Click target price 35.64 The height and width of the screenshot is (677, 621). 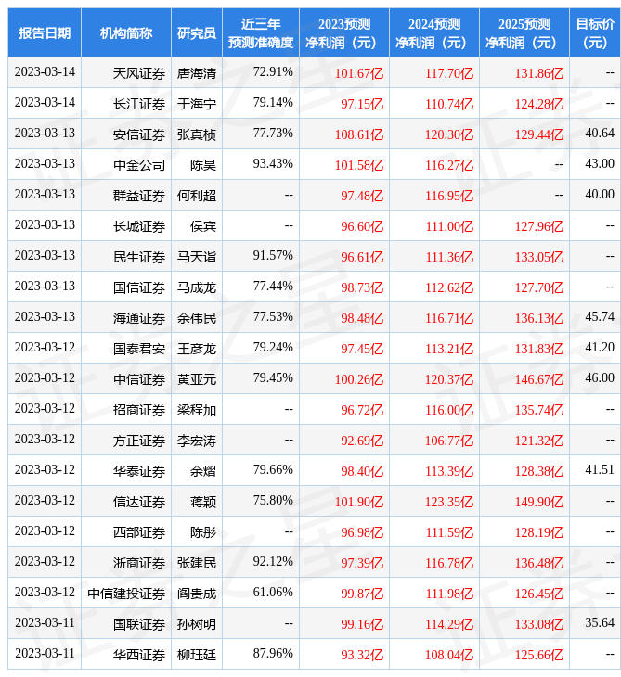tap(600, 622)
